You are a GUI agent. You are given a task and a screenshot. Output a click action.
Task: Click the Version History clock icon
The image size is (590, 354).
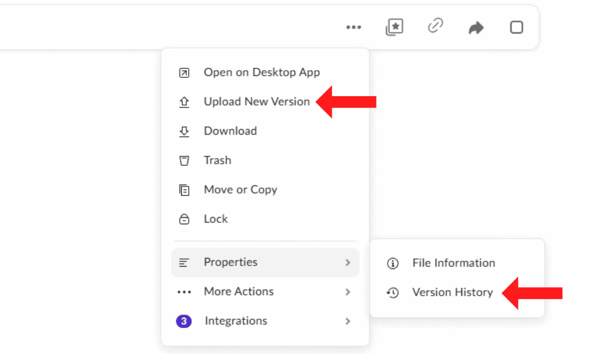pyautogui.click(x=392, y=293)
